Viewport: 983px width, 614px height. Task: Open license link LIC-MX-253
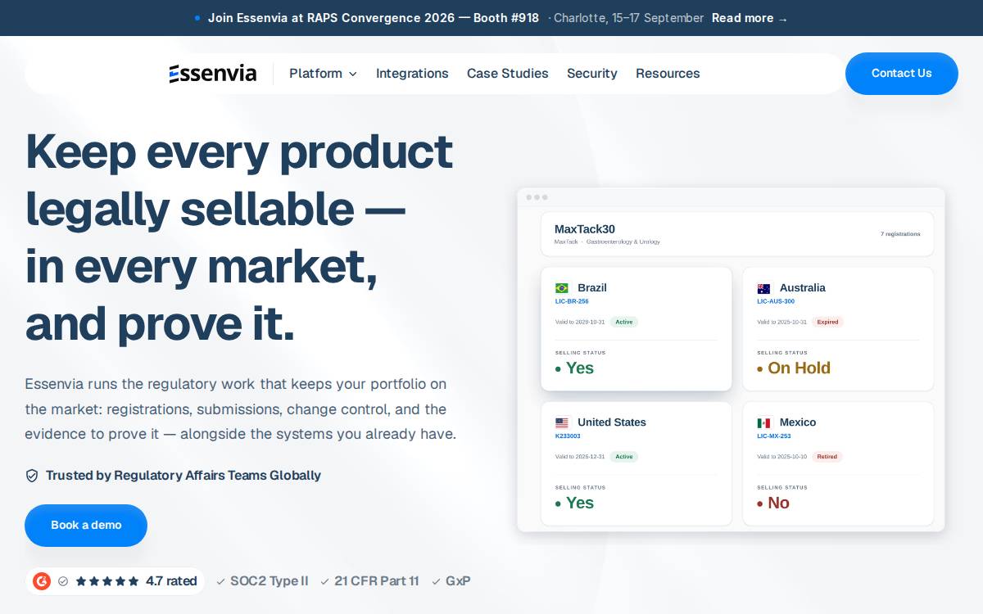coord(774,436)
